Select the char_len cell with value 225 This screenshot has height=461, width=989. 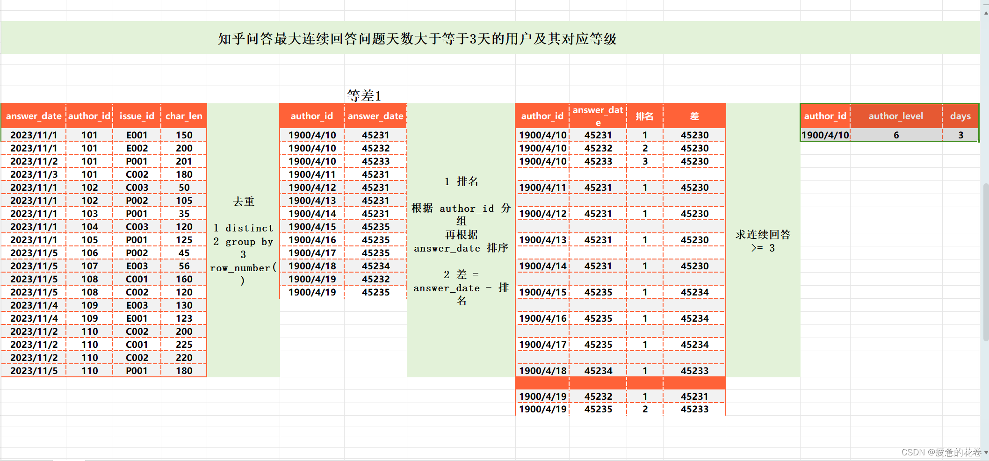184,345
